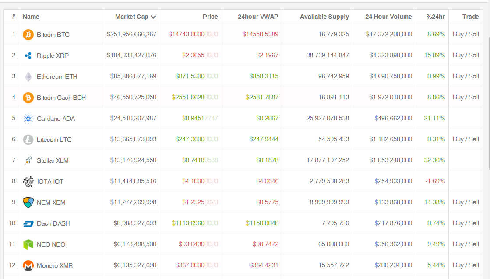Open the Litecoin LTC name link
490x279 pixels.
54,139
